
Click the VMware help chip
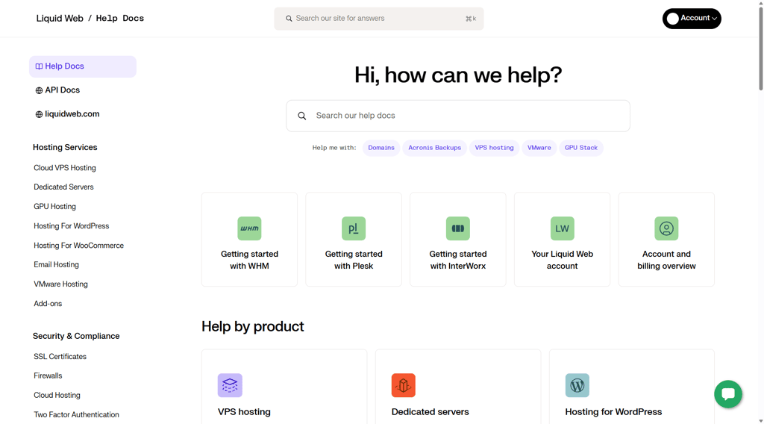tap(539, 148)
